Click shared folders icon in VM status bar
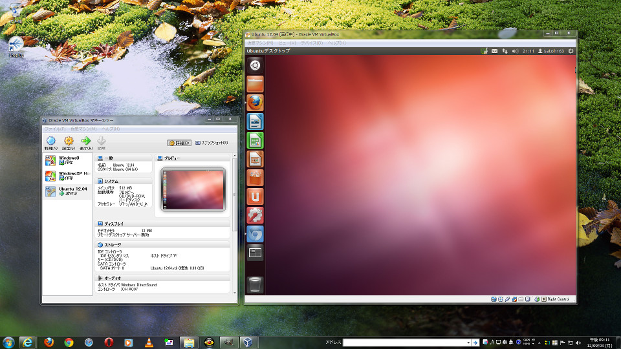The width and height of the screenshot is (621, 349). pyautogui.click(x=521, y=299)
